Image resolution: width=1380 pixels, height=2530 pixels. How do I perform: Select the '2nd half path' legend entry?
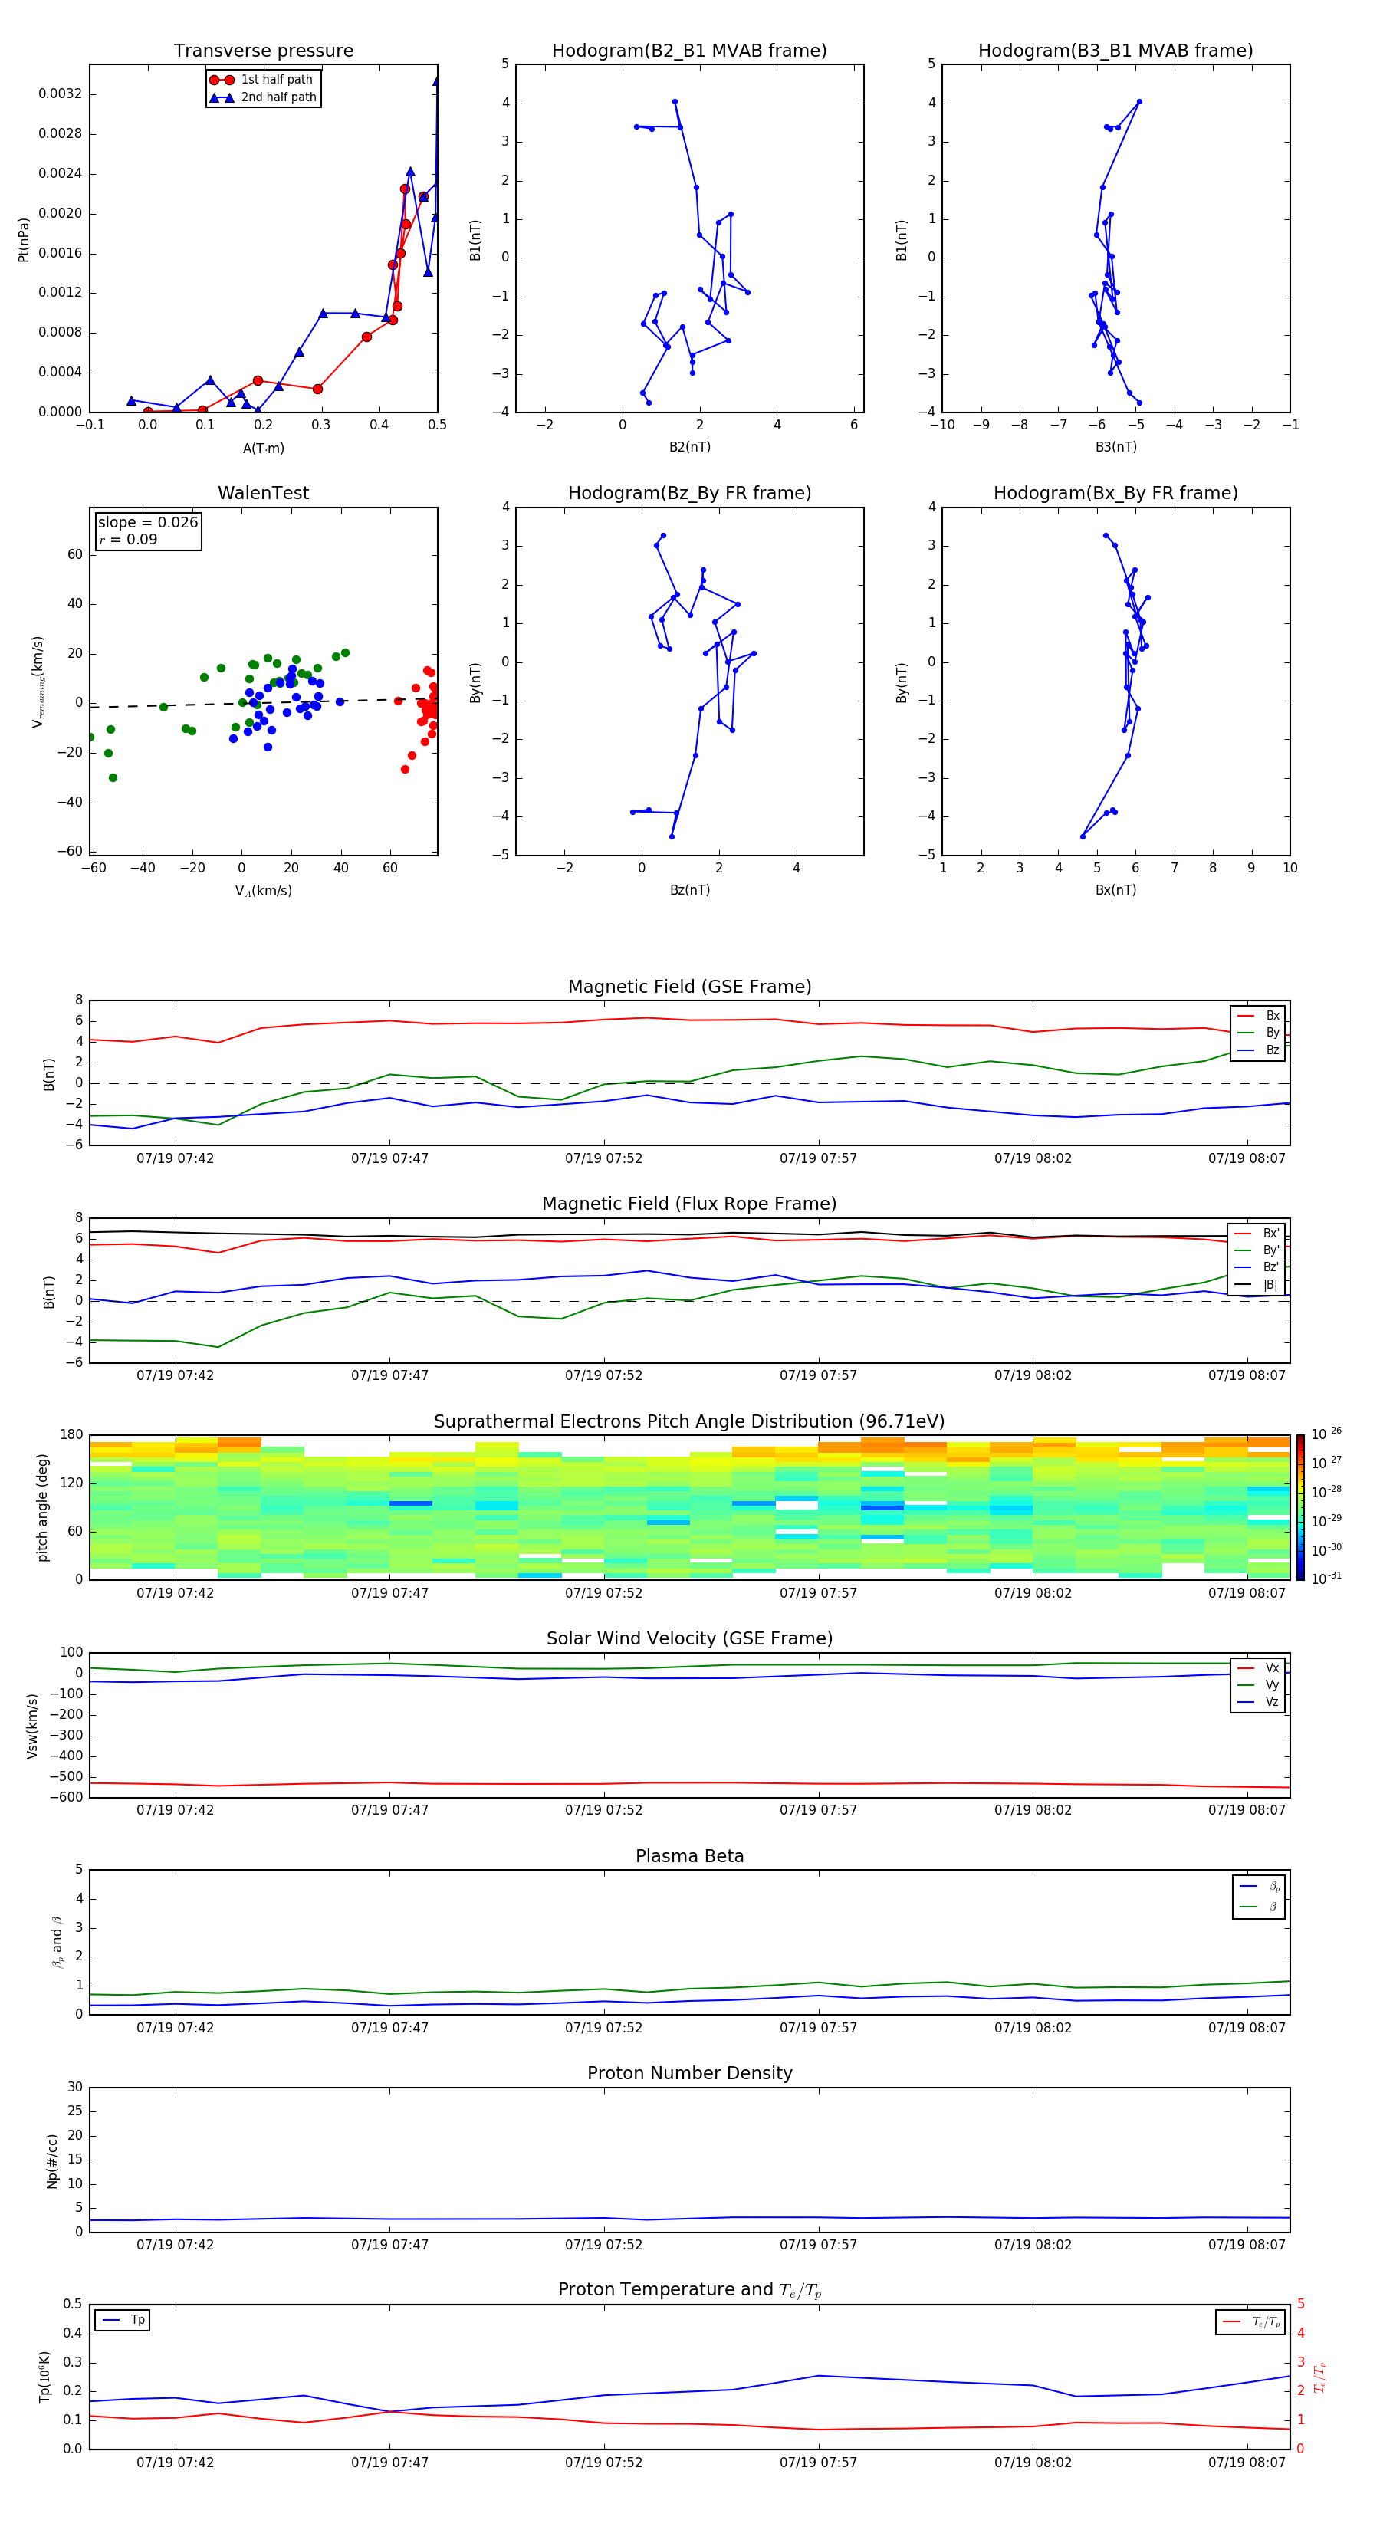[x=262, y=97]
